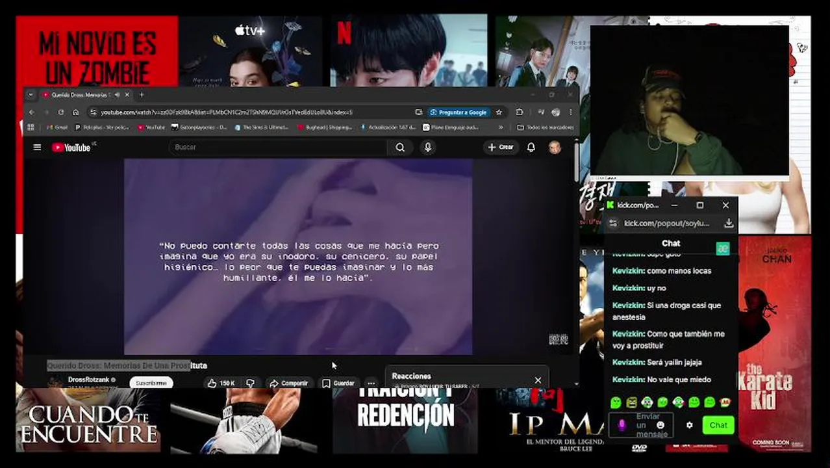Reload the page in the browser

coord(61,112)
